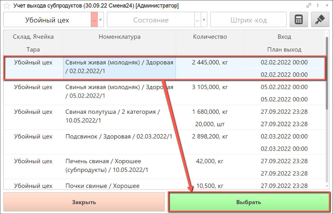Image resolution: width=333 pixels, height=214 pixels.
Task: Click the copy link icon in title bar
Action: [309, 5]
